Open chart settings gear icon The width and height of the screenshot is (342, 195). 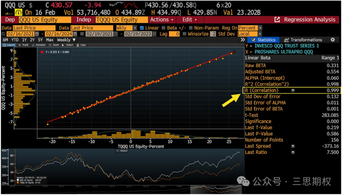[x=332, y=40]
